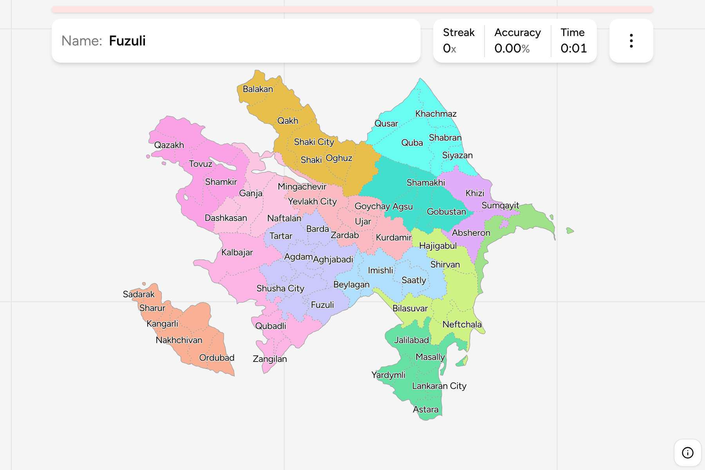Click the Imishli region label
Screen dimensions: 705x470
click(380, 271)
